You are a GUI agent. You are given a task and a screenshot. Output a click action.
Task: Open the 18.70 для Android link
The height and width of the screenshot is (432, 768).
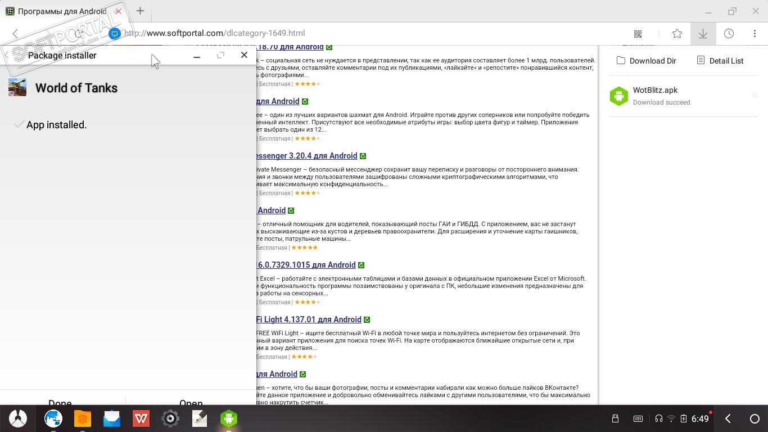pos(290,48)
